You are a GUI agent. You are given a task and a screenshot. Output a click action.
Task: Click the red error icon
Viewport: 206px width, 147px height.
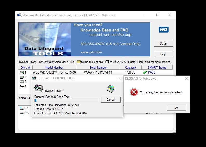tap(134, 92)
